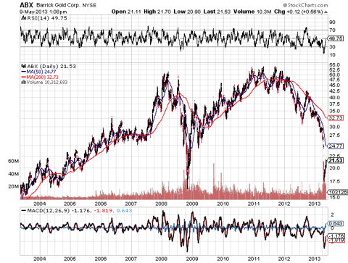Click the 2008 year label under price chart
348x263 pixels.
161,204
